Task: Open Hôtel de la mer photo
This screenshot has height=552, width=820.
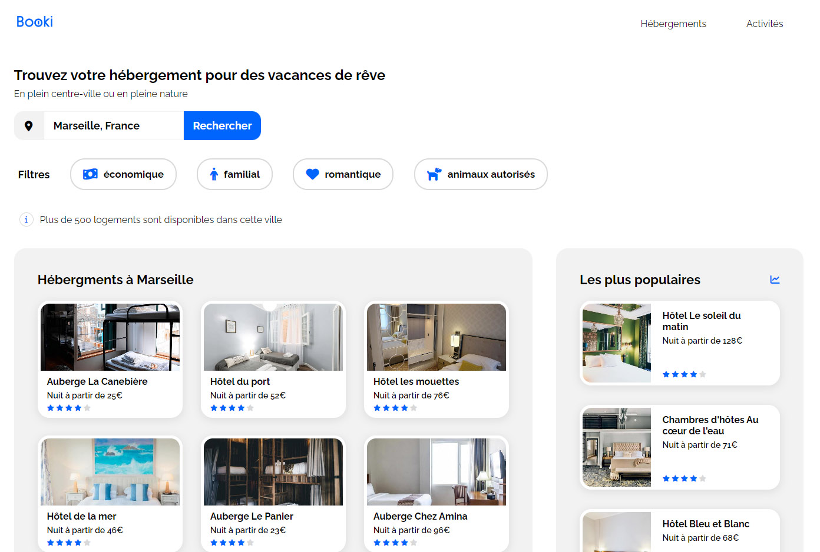Action: 110,472
